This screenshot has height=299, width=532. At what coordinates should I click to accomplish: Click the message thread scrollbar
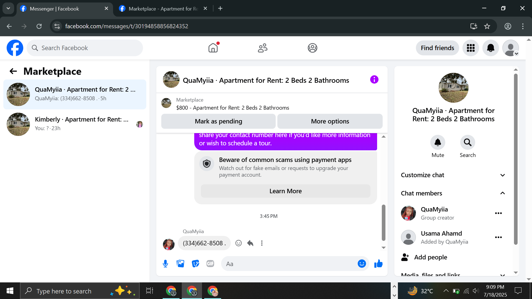point(383,223)
